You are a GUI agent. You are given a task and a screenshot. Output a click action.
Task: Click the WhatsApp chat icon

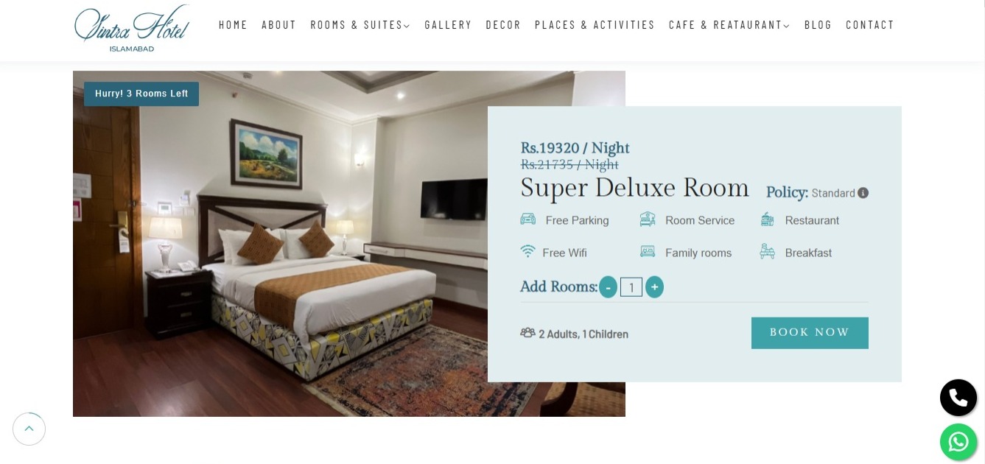pyautogui.click(x=958, y=442)
